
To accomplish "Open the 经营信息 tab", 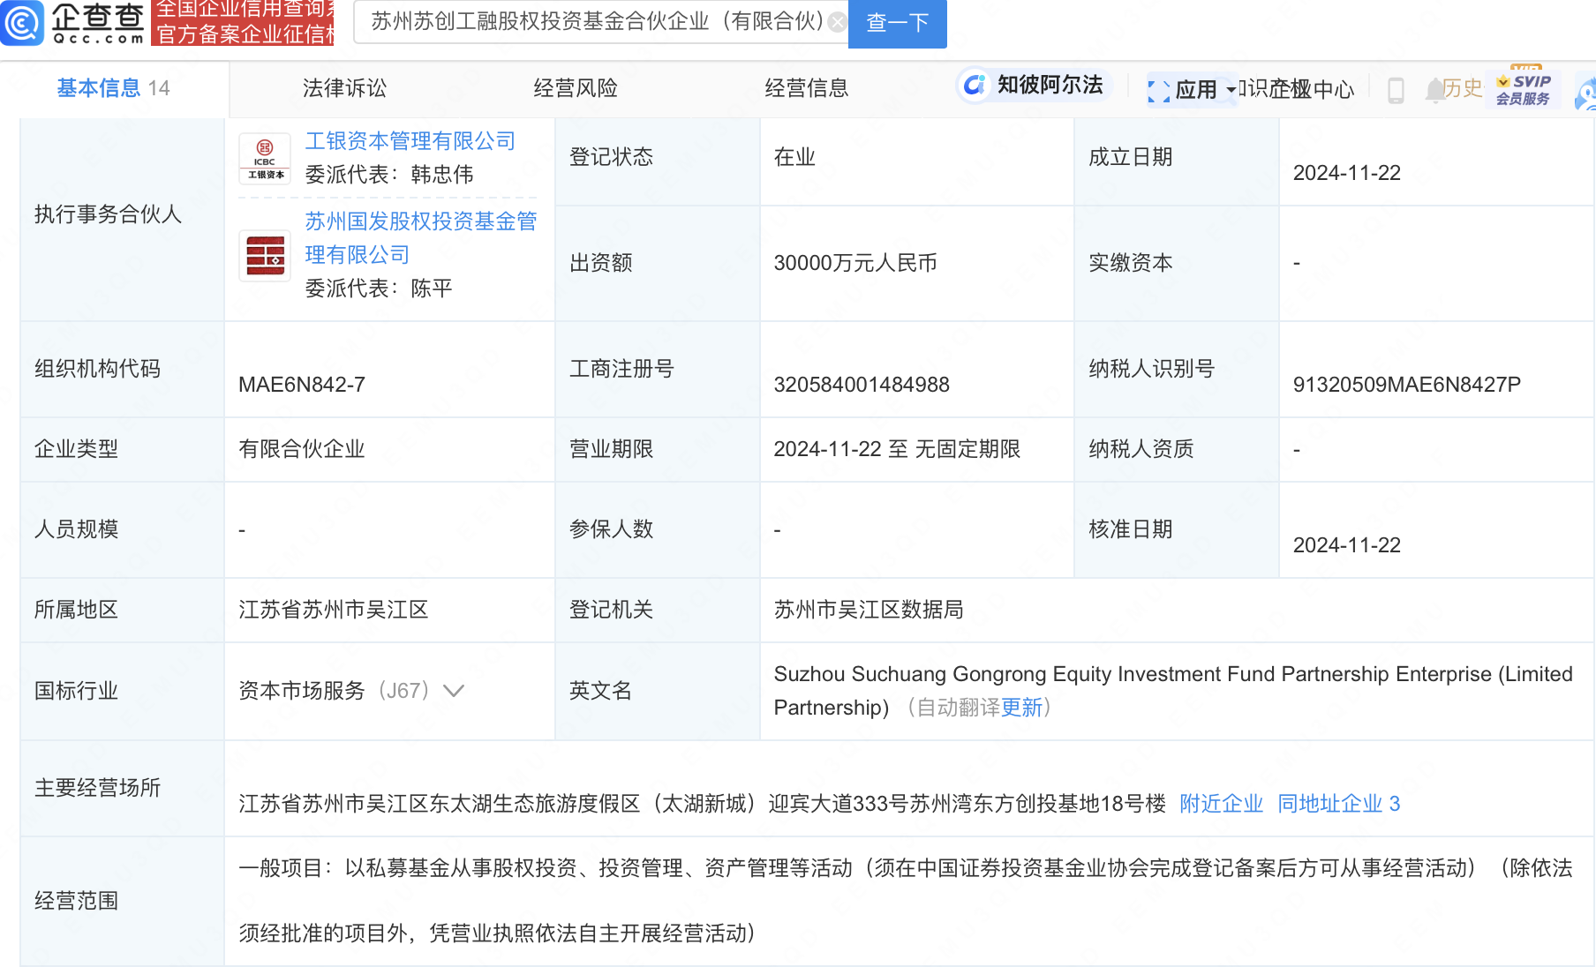I will coord(806,88).
